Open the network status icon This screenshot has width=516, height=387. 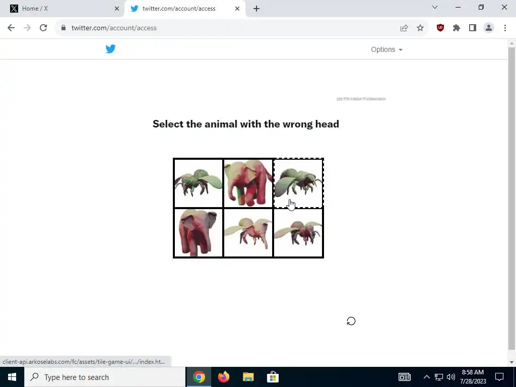pos(439,377)
